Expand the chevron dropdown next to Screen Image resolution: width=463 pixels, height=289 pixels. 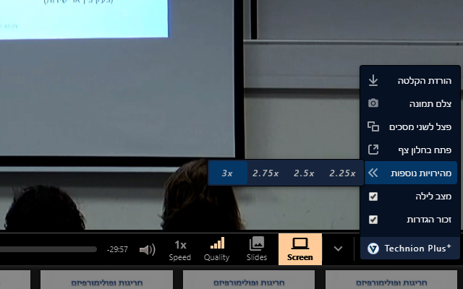coord(338,249)
